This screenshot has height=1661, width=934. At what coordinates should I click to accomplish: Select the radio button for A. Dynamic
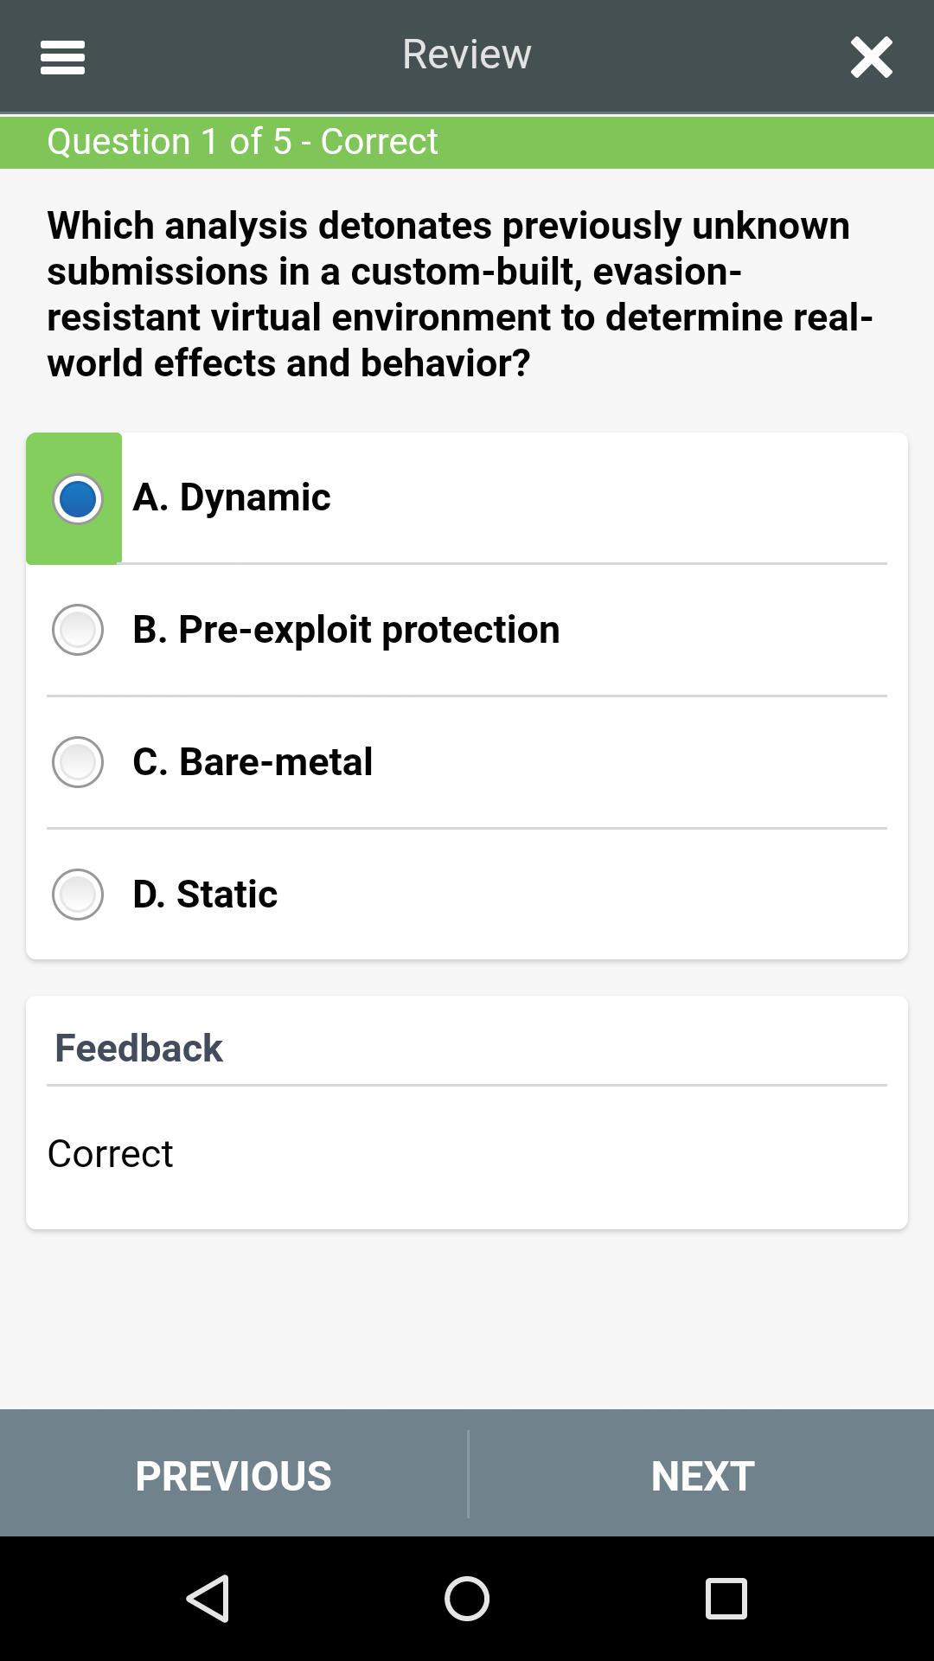click(78, 498)
